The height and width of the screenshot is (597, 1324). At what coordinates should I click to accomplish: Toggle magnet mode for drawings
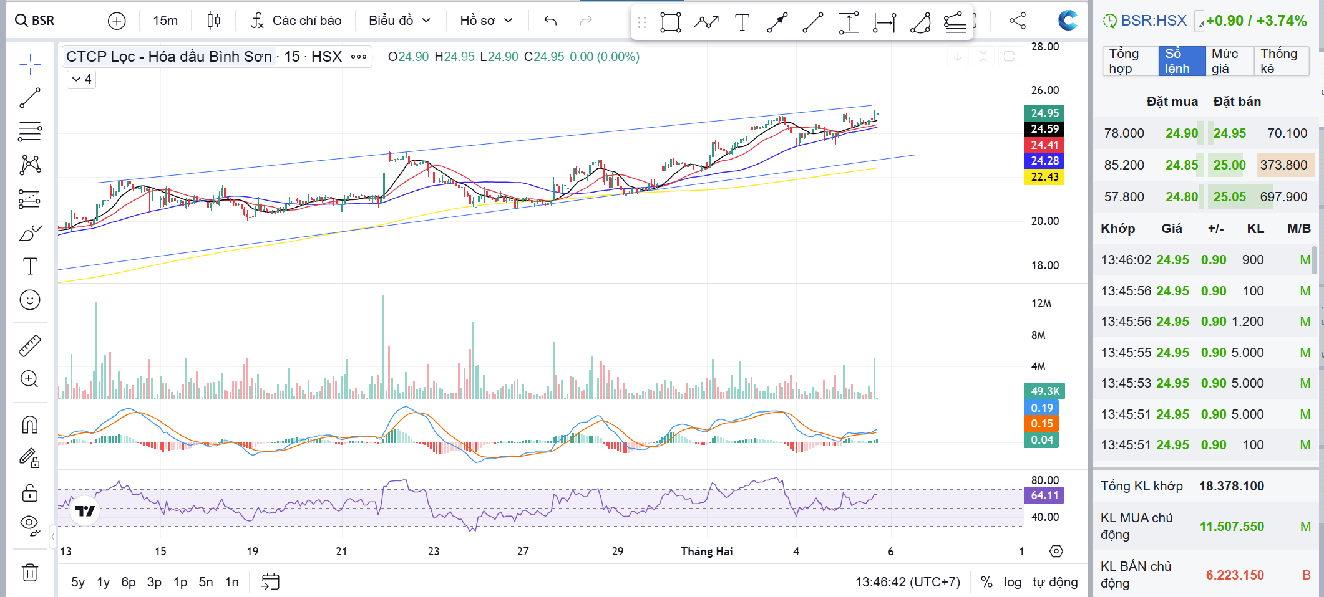point(30,424)
